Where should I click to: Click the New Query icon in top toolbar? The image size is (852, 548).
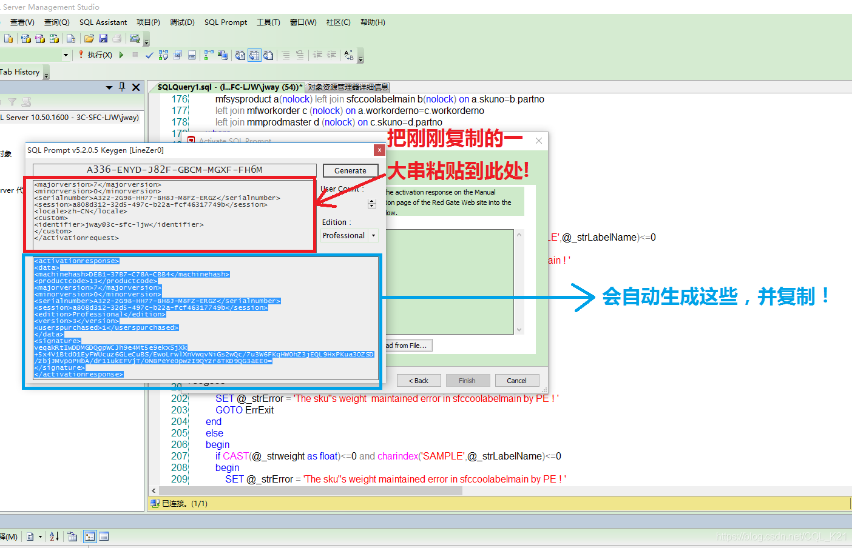pyautogui.click(x=8, y=39)
